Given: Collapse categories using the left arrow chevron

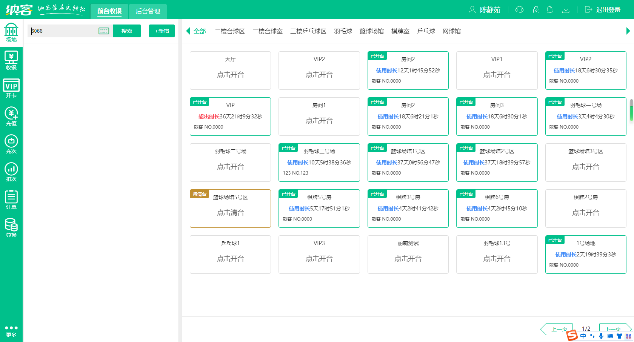Looking at the screenshot, I should pos(188,31).
